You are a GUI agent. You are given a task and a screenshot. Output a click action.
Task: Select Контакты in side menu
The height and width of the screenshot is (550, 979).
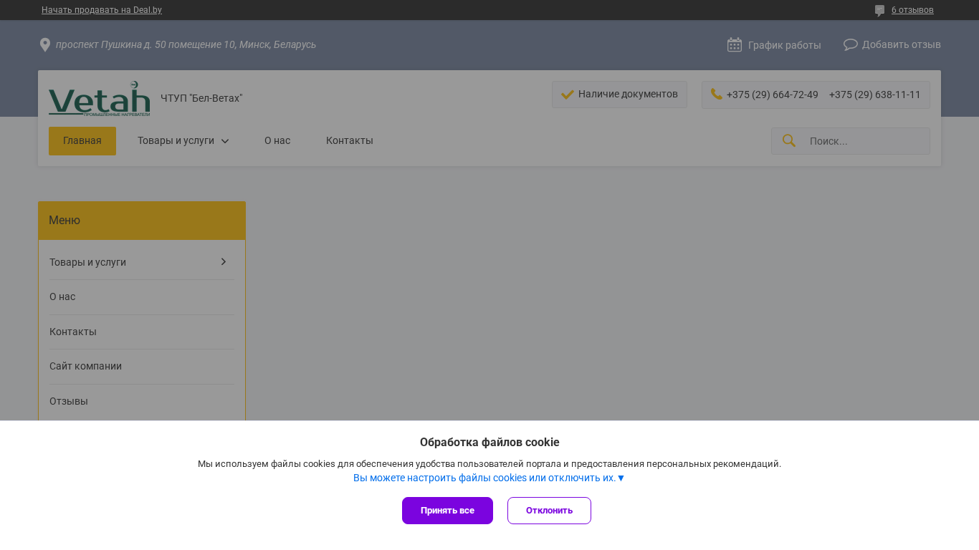click(x=73, y=332)
